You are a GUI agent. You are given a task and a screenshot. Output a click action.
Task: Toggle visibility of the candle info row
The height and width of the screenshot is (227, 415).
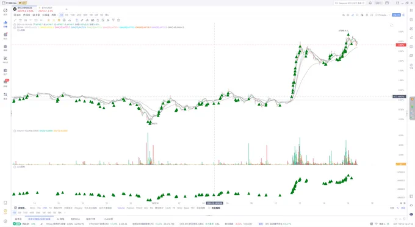click(15, 24)
